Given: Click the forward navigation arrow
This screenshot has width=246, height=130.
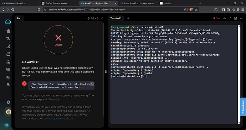Looking at the screenshot, I should (8, 10).
